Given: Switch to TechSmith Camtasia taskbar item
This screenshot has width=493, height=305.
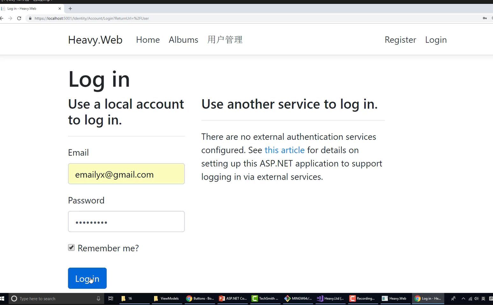Looking at the screenshot, I should tap(265, 299).
